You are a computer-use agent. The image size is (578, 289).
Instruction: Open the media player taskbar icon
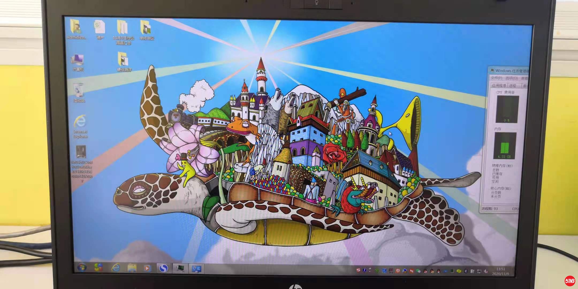tap(147, 268)
